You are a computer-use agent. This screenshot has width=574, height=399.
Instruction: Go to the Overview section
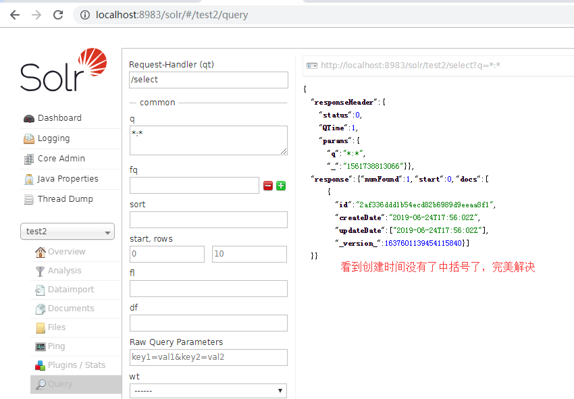66,251
